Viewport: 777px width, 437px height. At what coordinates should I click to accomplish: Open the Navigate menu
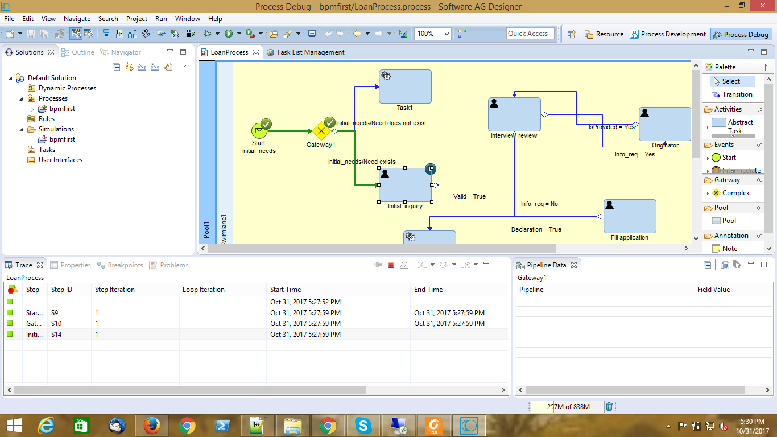pos(77,19)
